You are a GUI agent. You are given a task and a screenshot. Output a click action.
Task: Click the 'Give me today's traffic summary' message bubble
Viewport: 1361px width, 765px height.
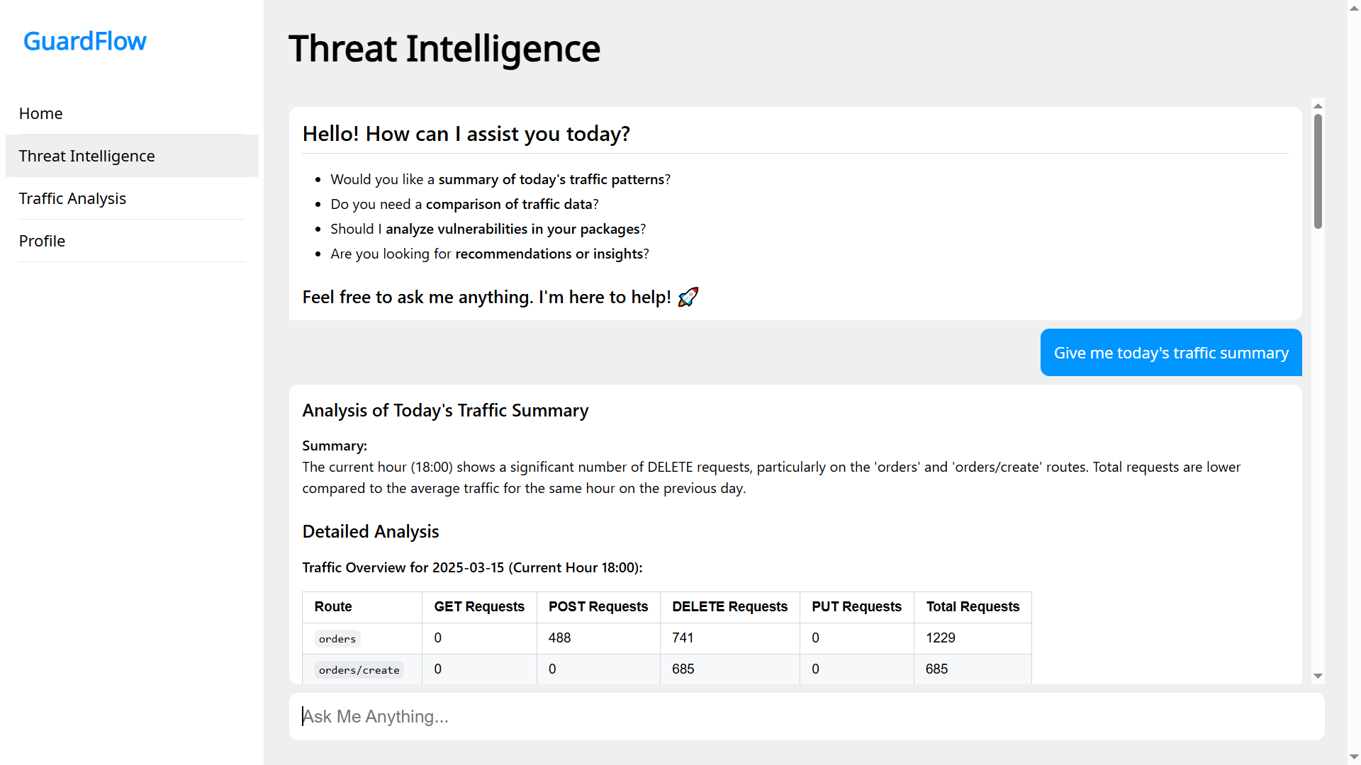[x=1170, y=353]
